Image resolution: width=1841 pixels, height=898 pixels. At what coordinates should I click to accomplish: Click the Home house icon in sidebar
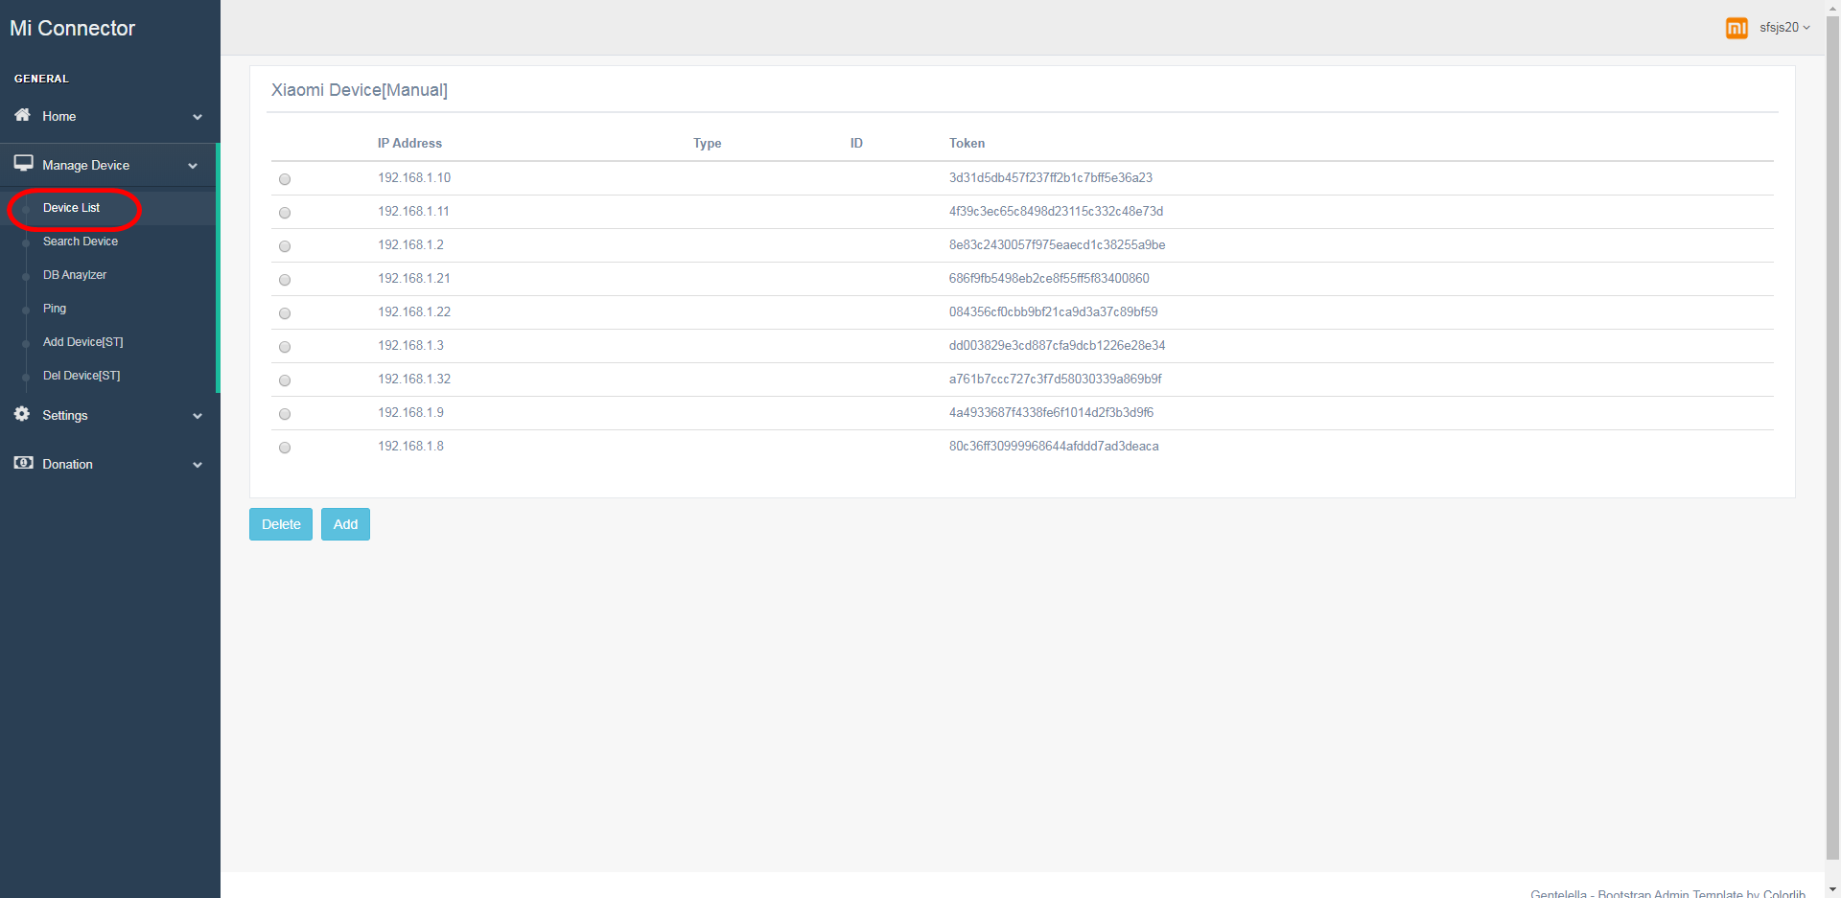click(x=22, y=115)
